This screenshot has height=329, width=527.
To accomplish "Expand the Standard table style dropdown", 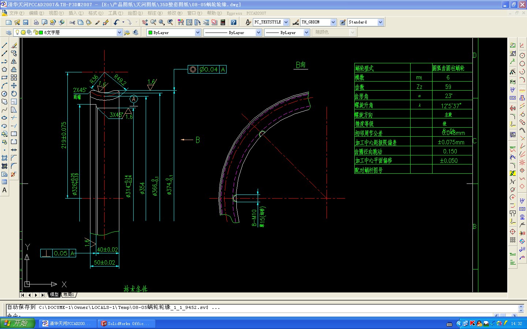I will [381, 22].
